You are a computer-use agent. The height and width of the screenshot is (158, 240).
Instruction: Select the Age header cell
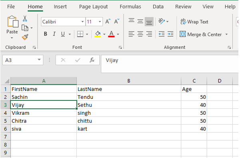pyautogui.click(x=194, y=89)
